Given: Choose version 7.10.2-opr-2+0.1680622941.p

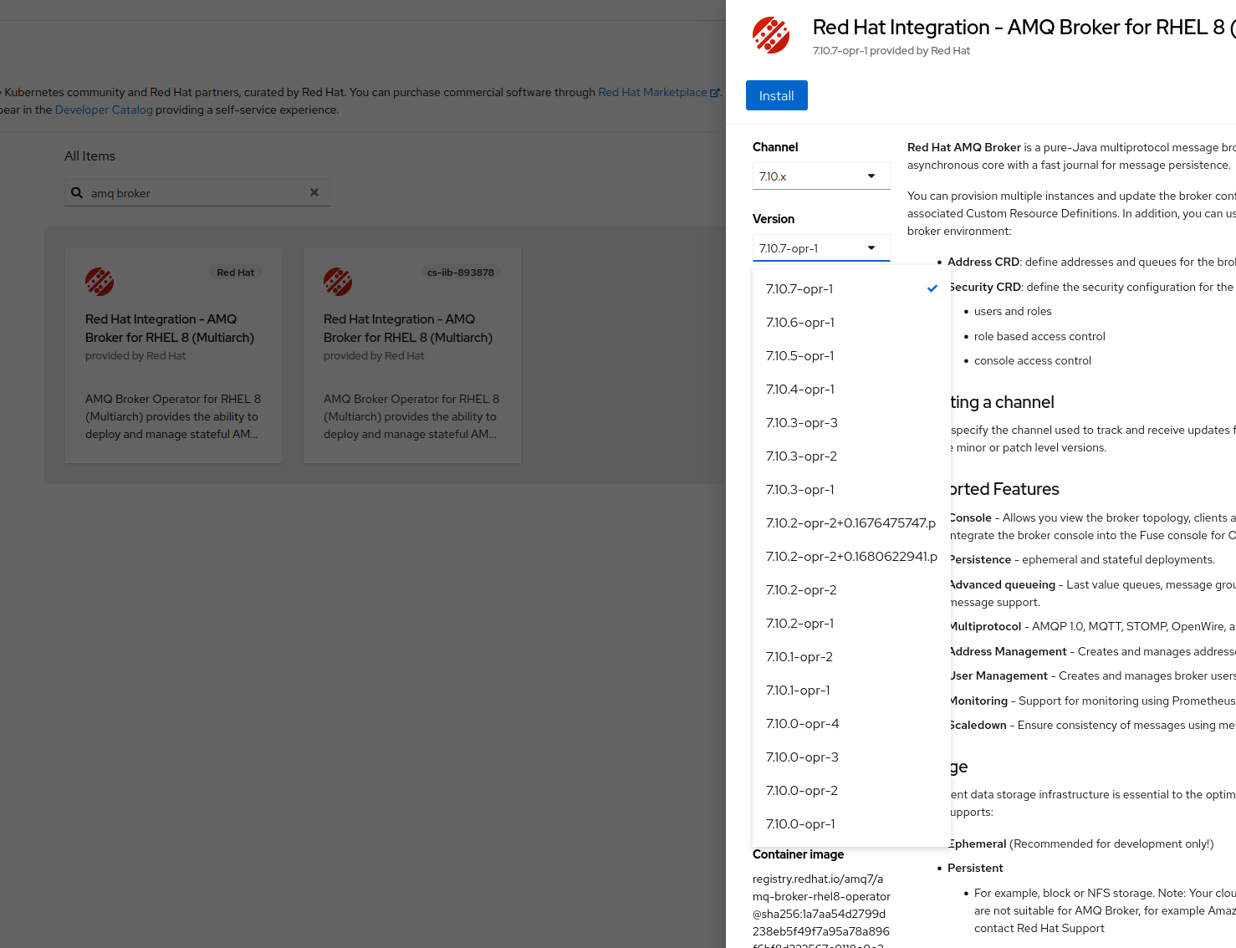Looking at the screenshot, I should [851, 557].
